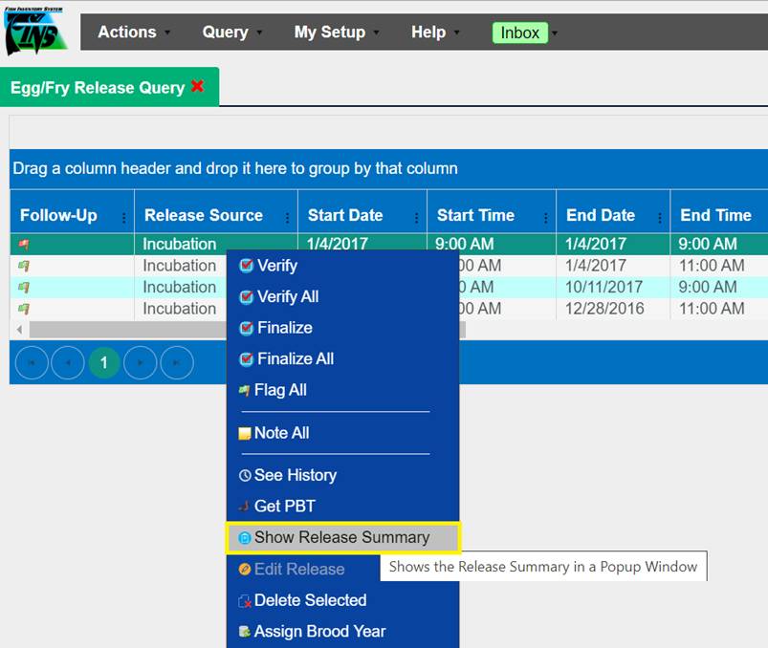
Task: Open the Actions dropdown menu
Action: [x=133, y=32]
